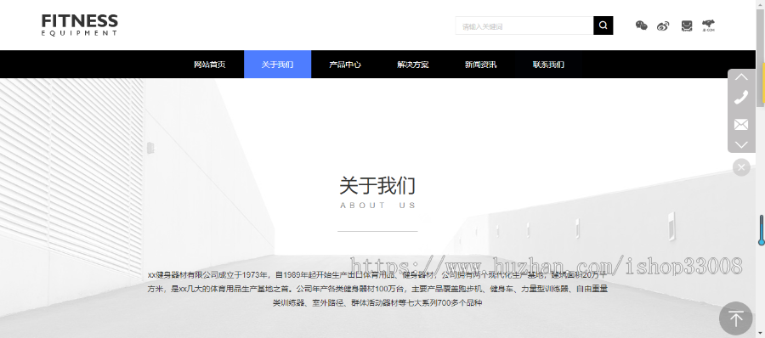
Task: Open 联系我们 in the nav bar
Action: tap(548, 65)
